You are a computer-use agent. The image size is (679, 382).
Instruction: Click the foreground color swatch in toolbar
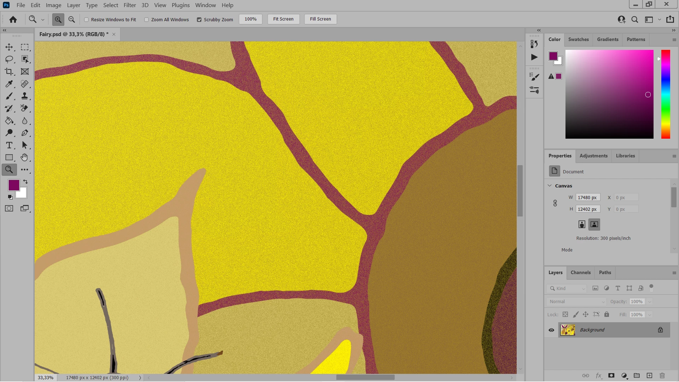tap(13, 185)
